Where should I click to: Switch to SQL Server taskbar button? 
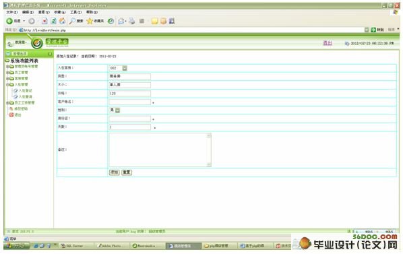(76, 246)
